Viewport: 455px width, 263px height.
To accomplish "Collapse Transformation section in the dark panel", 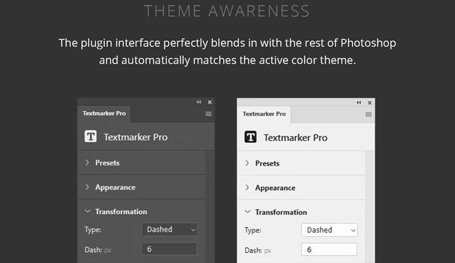I will 142,211.
